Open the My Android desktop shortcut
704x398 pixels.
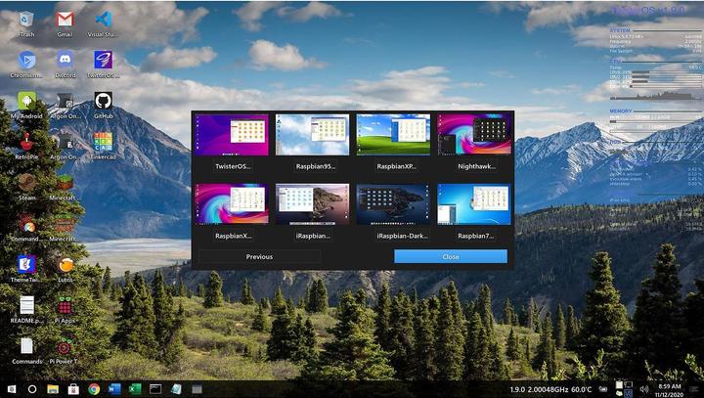[26, 101]
